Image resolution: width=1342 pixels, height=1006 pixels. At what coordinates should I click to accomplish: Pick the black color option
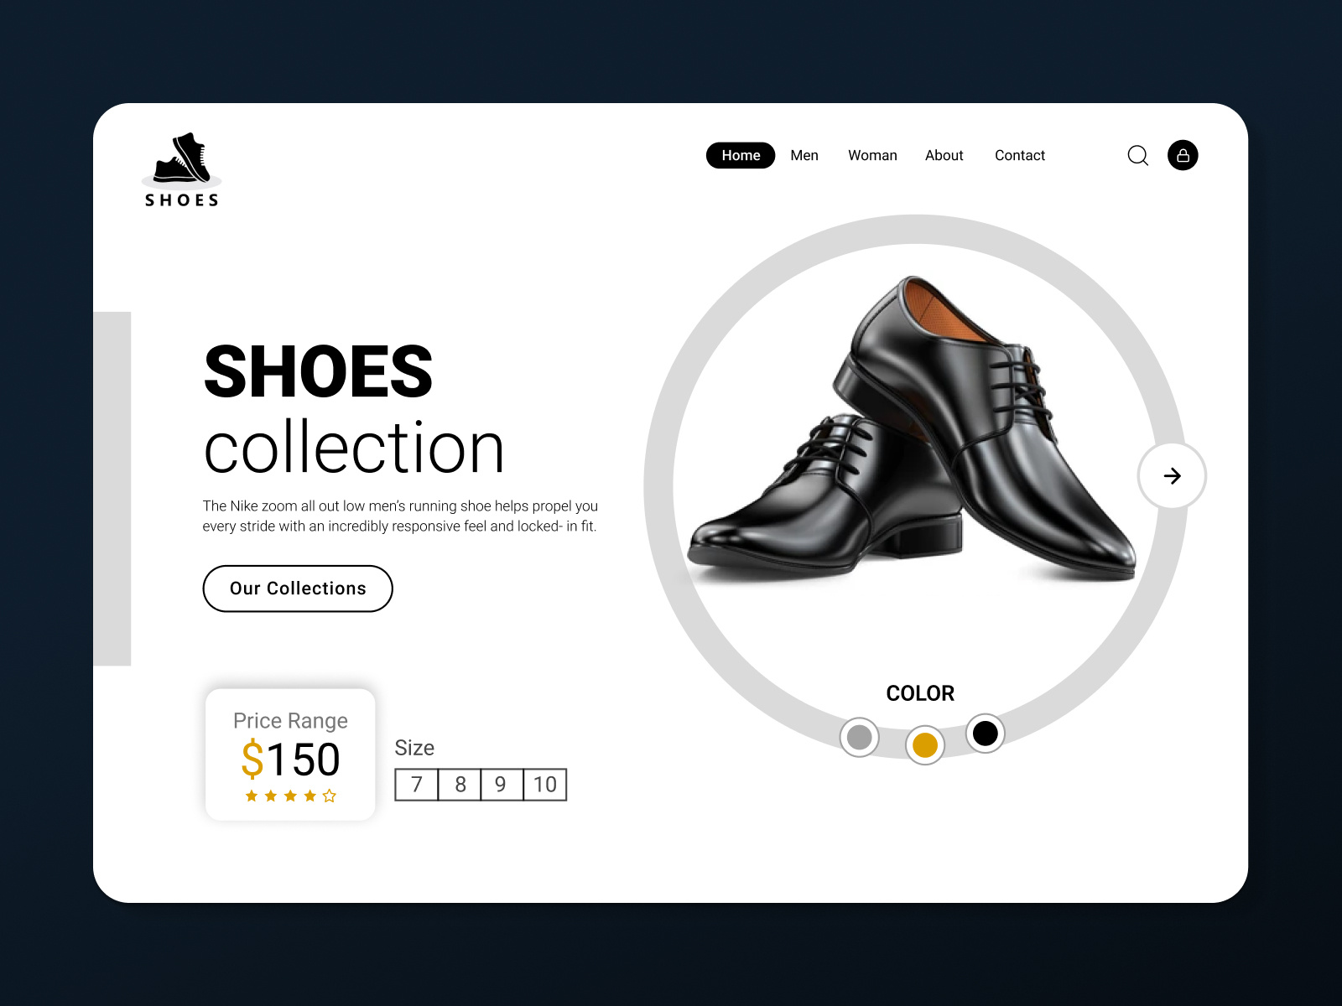coord(986,734)
